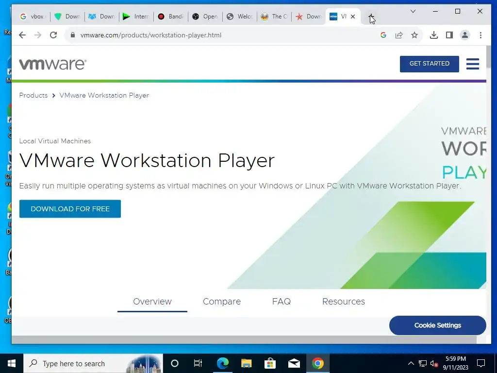Bookmark this page with the star icon

pyautogui.click(x=414, y=35)
